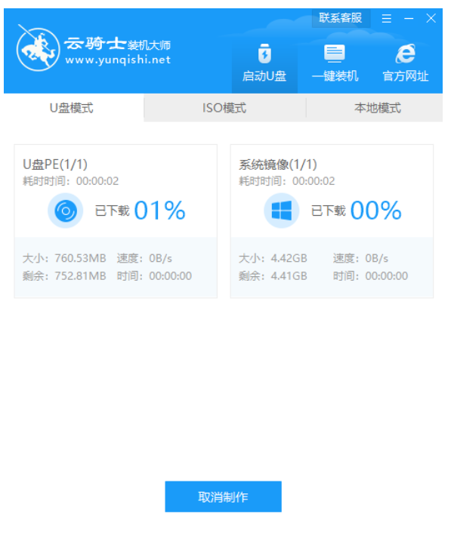Screen dimensions: 454x541
Task: Click the 联系客服 button
Action: [340, 18]
